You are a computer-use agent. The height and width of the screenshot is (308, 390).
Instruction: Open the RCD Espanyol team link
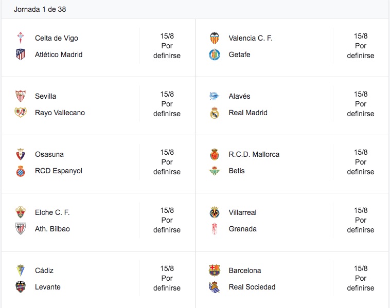tap(58, 171)
